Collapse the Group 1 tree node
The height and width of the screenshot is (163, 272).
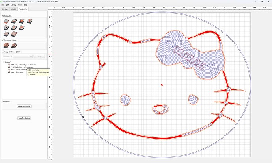pos(3,62)
